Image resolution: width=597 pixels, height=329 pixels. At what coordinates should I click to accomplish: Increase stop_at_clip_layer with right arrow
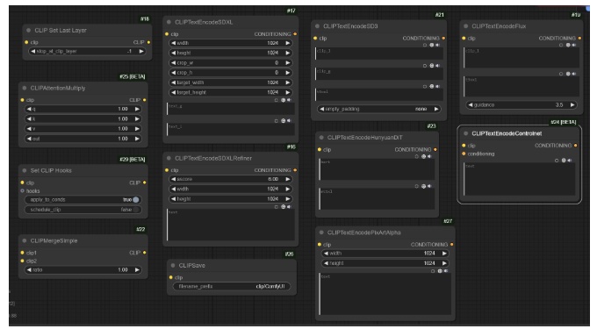click(x=141, y=51)
